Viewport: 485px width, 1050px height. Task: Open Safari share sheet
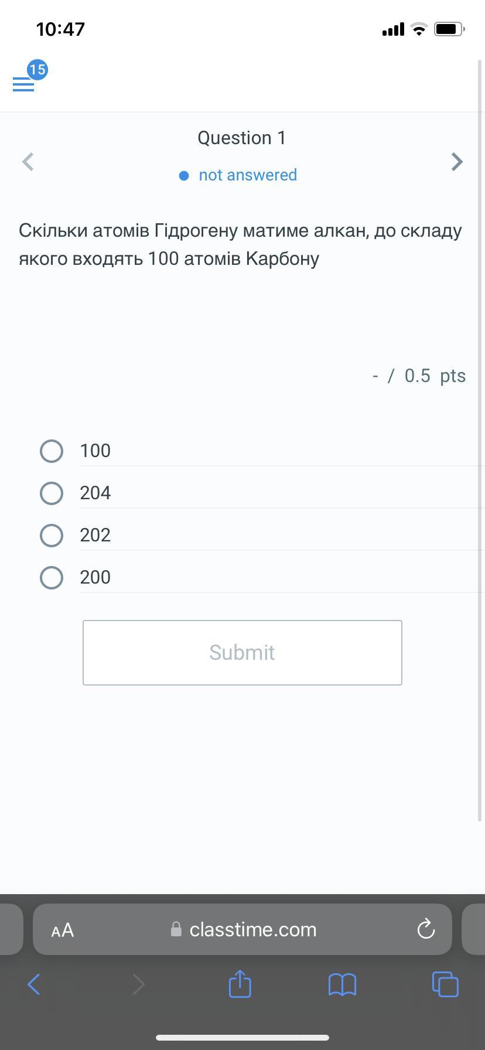(x=240, y=984)
